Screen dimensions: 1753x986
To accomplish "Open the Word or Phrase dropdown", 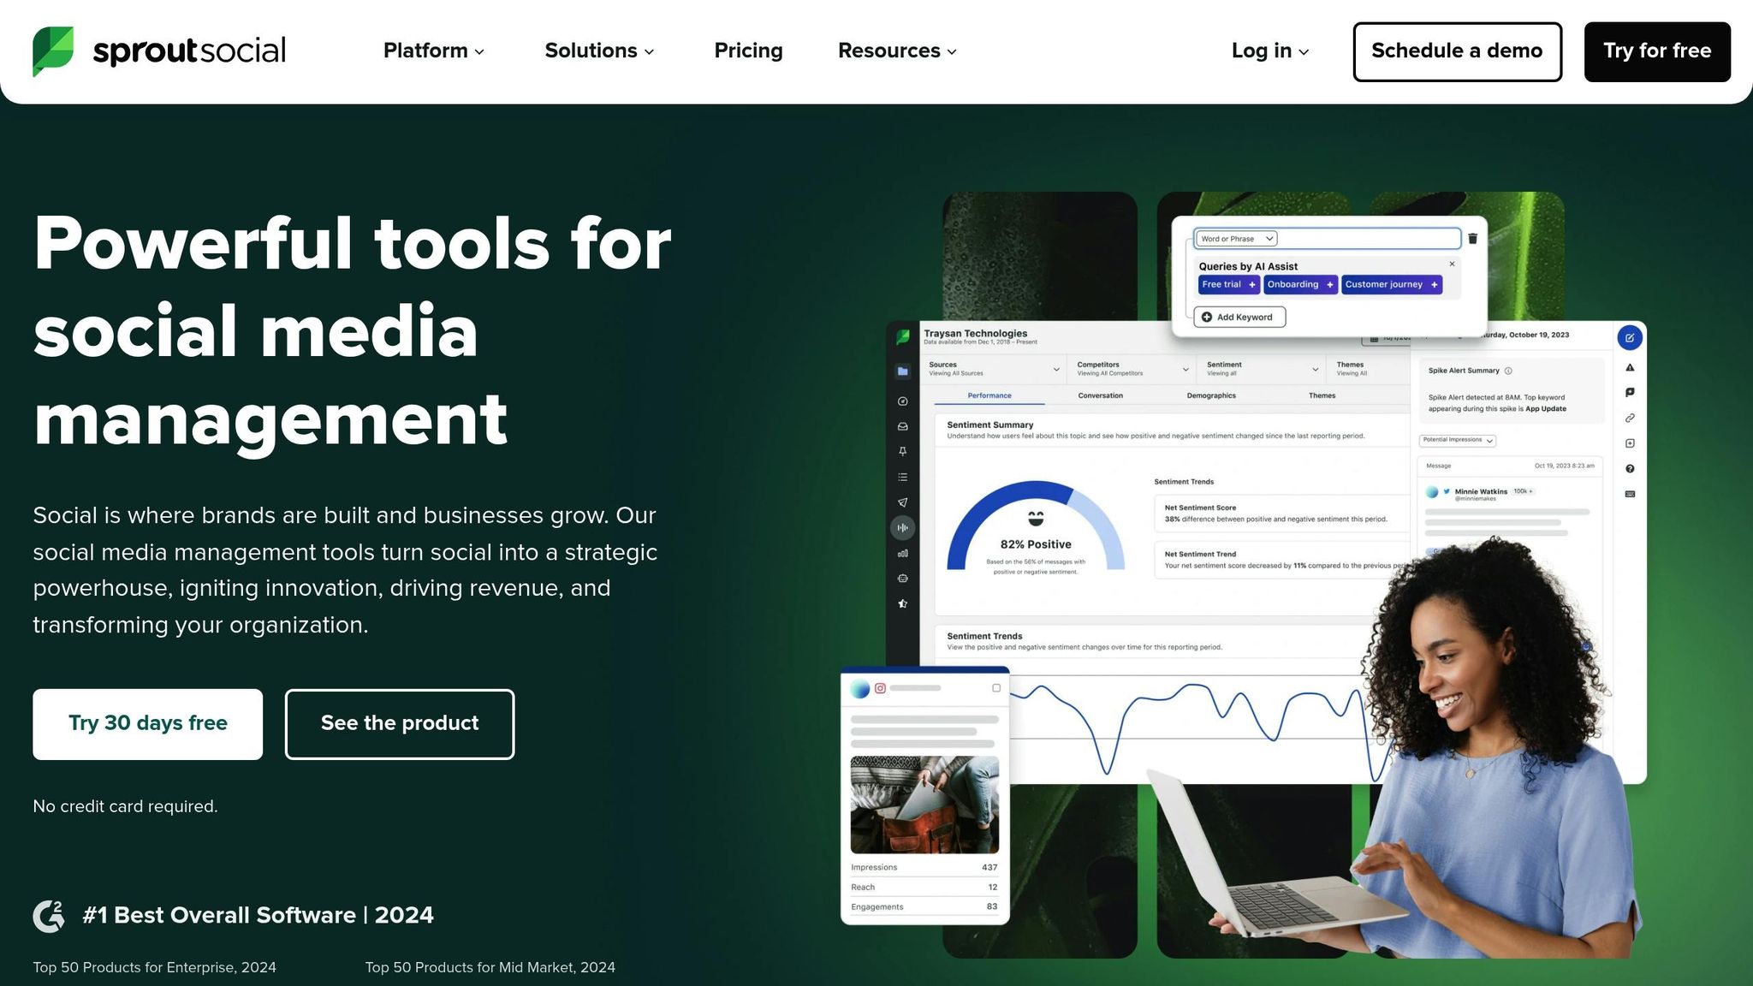I will pyautogui.click(x=1235, y=238).
